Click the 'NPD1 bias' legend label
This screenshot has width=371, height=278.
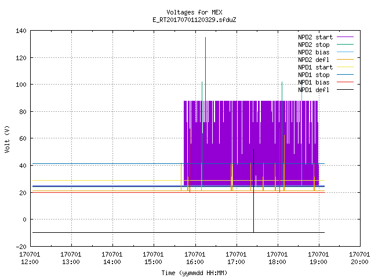click(x=314, y=82)
